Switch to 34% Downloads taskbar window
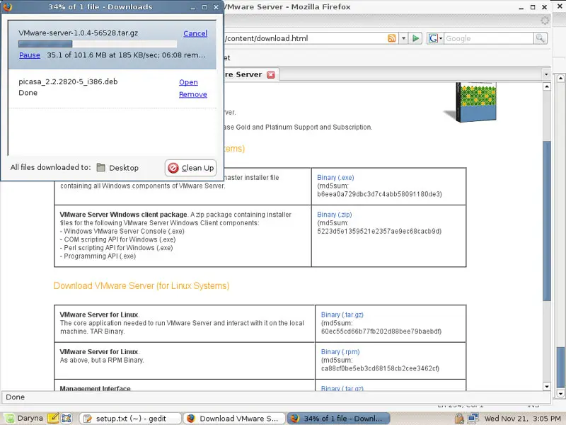This screenshot has width=566, height=425. (338, 419)
